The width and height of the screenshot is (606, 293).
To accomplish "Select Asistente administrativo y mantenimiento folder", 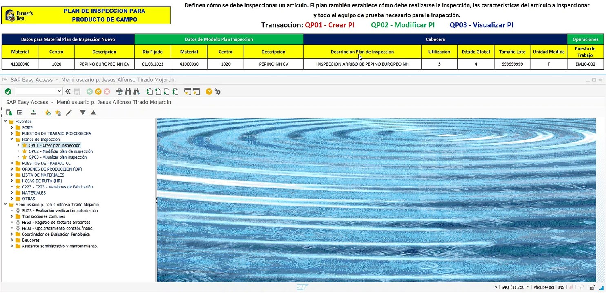I will tap(60, 246).
